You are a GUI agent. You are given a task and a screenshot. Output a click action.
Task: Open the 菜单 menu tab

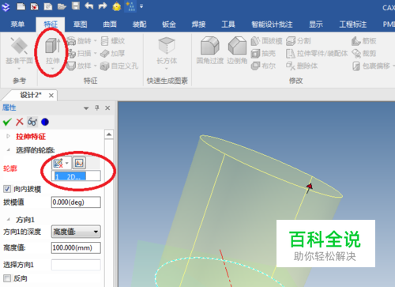(x=17, y=25)
